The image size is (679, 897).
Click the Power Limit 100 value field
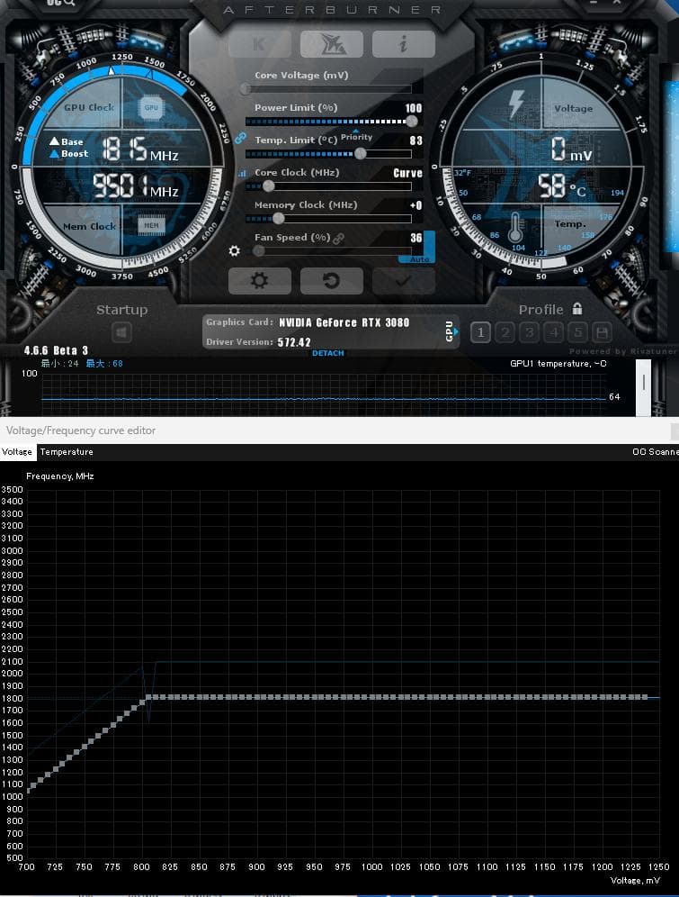click(x=414, y=108)
